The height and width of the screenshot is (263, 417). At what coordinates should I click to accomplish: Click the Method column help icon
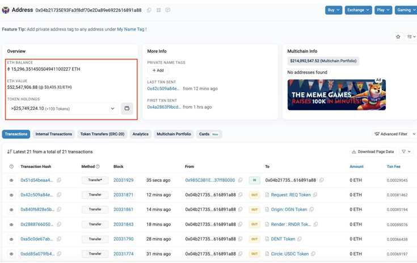point(98,167)
